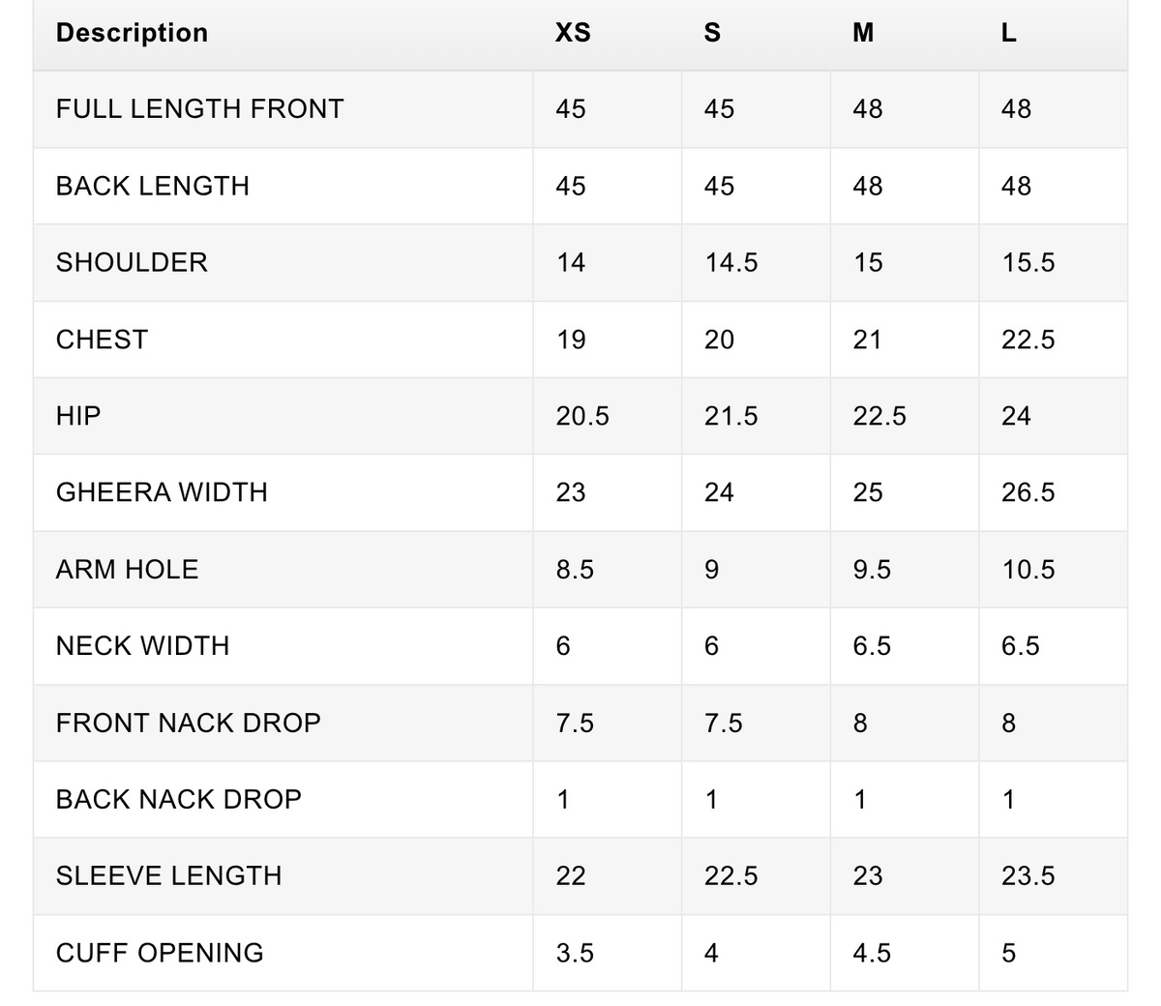Screen dimensions: 1161x1006
Task: Click the CHEST value 22.5 for L
Action: [1027, 340]
